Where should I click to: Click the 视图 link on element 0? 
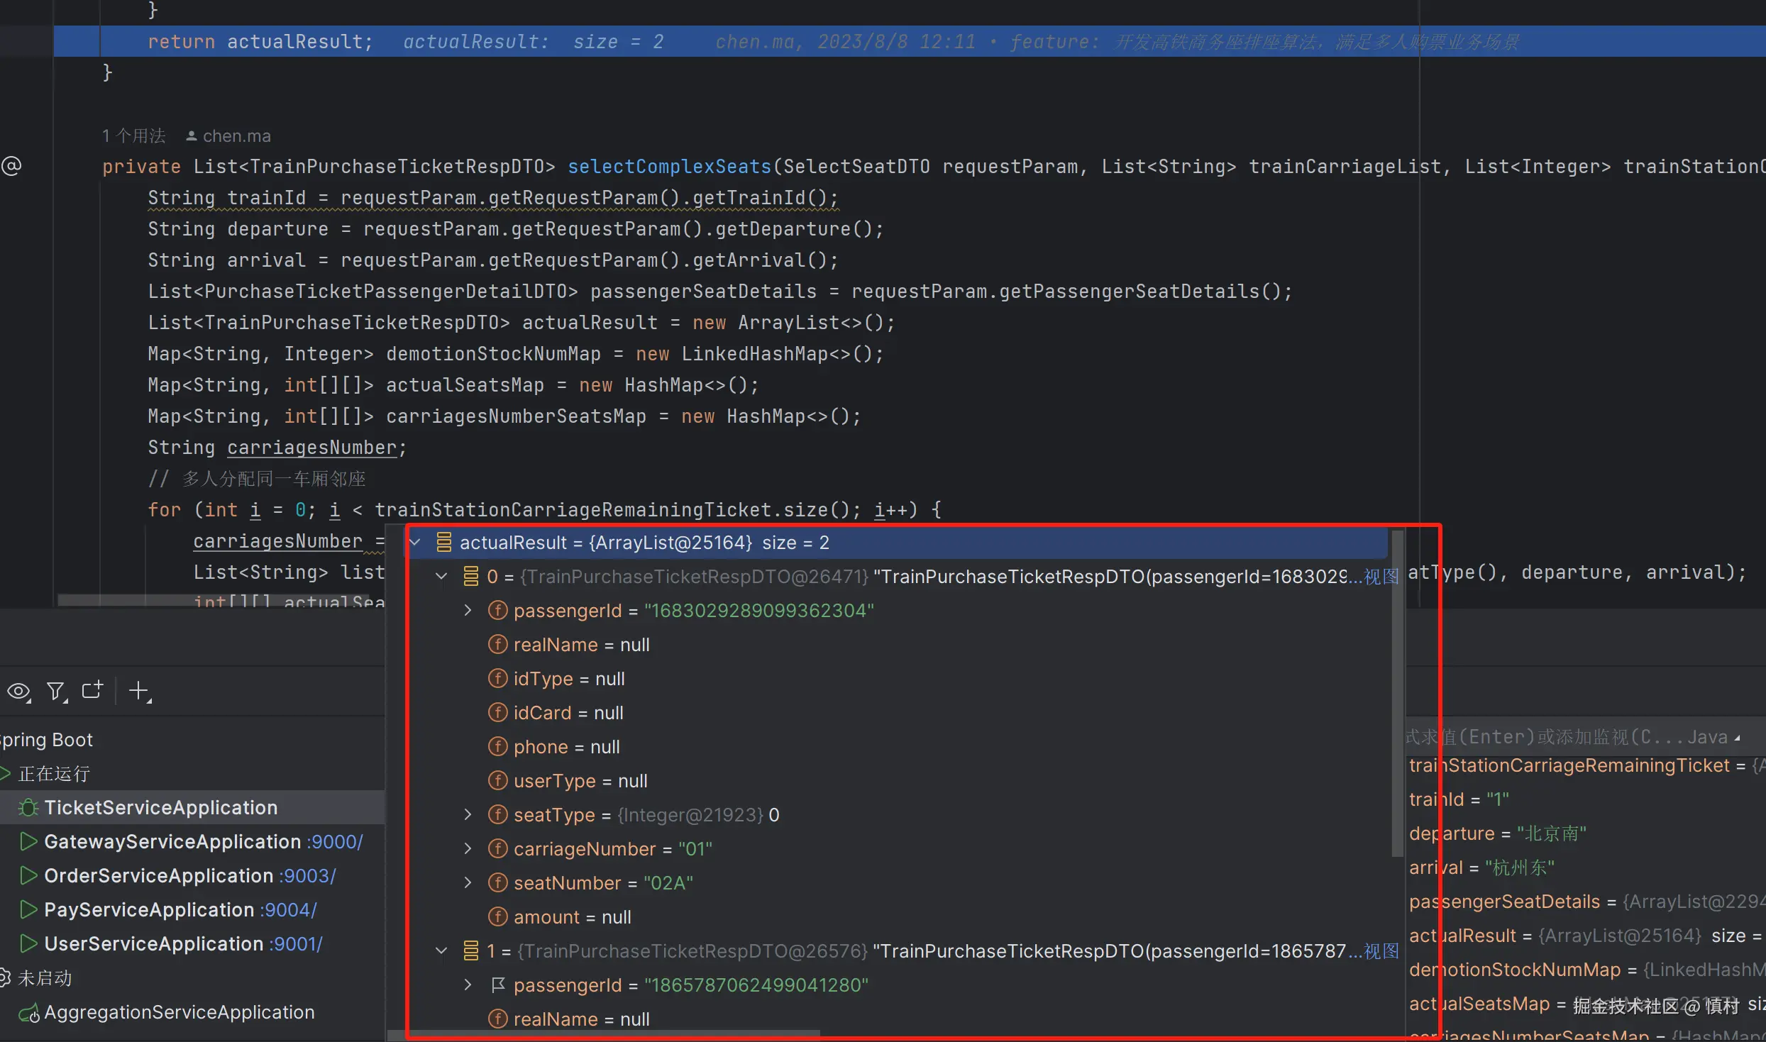tap(1381, 577)
